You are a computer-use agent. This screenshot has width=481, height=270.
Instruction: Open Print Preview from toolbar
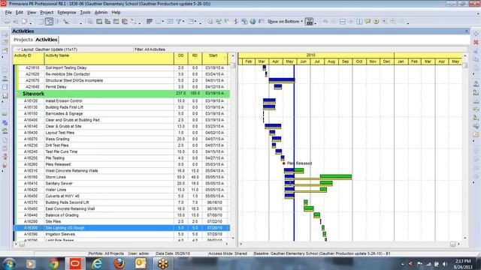click(x=15, y=22)
